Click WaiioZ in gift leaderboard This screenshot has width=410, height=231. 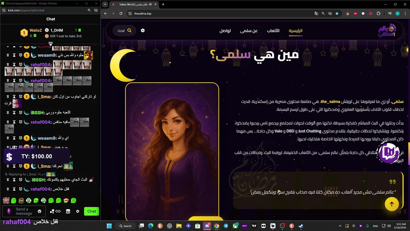click(36, 30)
